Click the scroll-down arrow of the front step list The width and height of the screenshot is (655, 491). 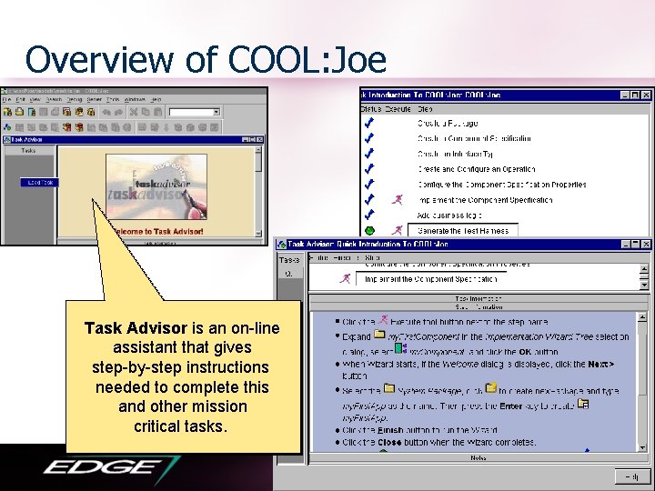[x=644, y=286]
